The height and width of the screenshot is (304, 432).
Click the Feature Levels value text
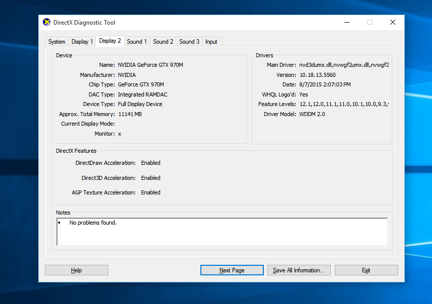coord(344,104)
